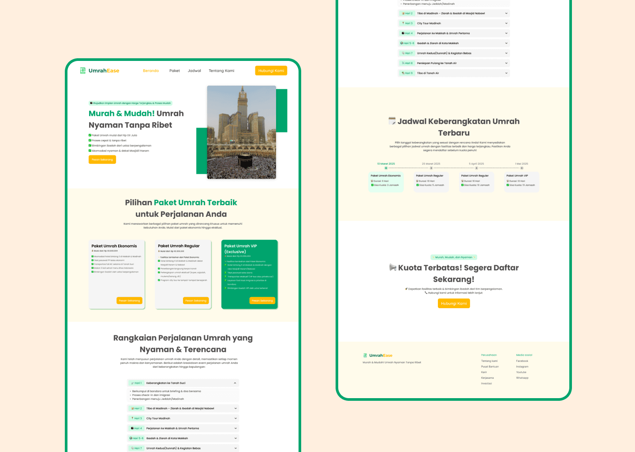Click the UmrahEase logo icon in the header
Viewport: 635px width, 452px height.
(82, 70)
